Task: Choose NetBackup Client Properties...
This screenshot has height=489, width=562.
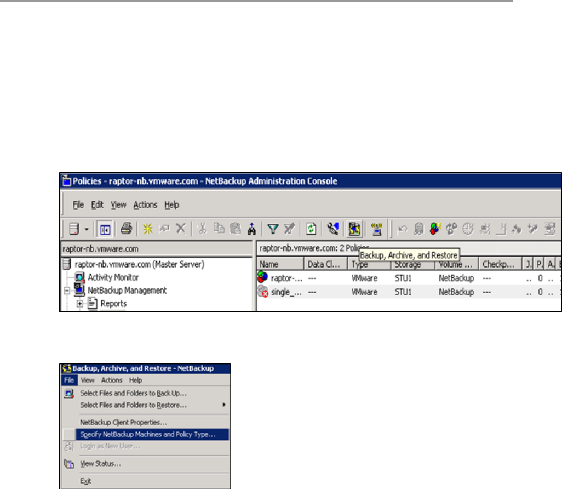Action: coord(146,423)
